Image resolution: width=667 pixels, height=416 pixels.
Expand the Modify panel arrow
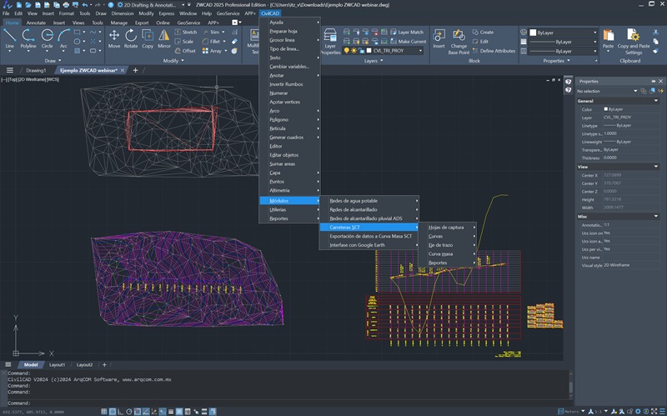pos(183,60)
